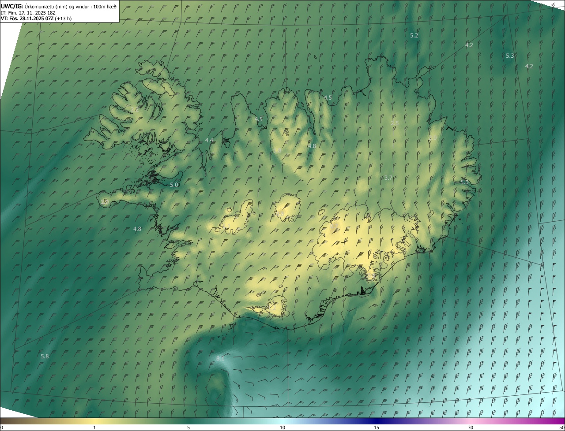Click the title line starting with UWC/IG
565x431 pixels.
click(x=59, y=6)
